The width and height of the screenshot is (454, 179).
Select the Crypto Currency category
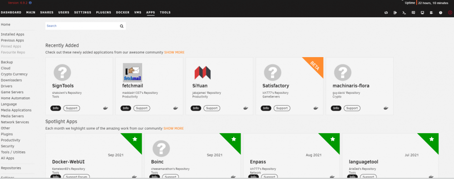(14, 74)
